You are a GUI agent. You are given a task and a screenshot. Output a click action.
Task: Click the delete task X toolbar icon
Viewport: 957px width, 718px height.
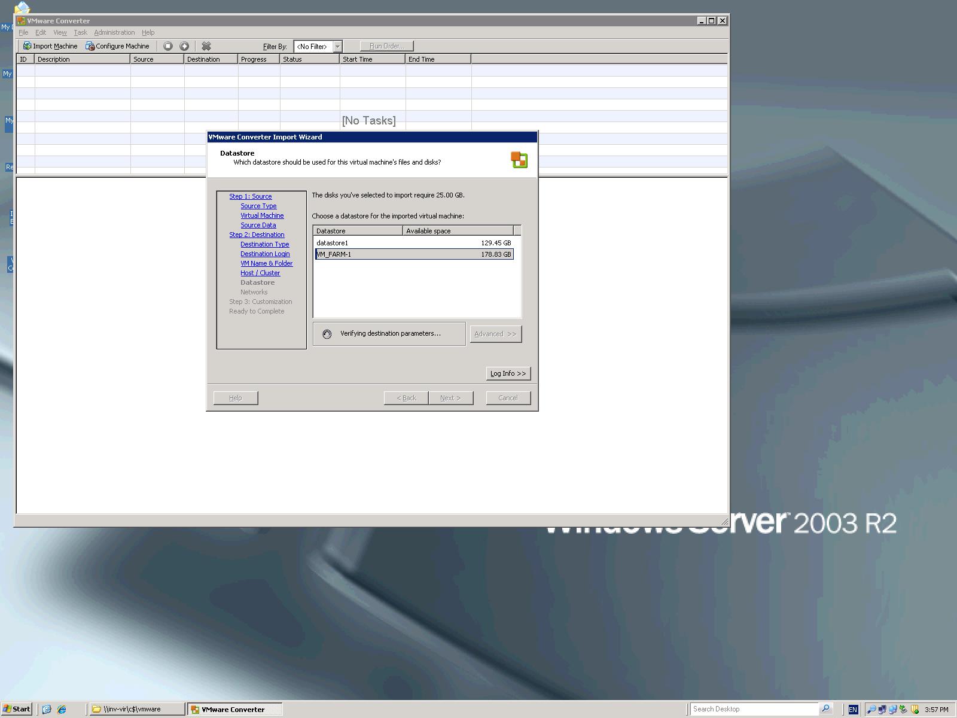pos(206,46)
